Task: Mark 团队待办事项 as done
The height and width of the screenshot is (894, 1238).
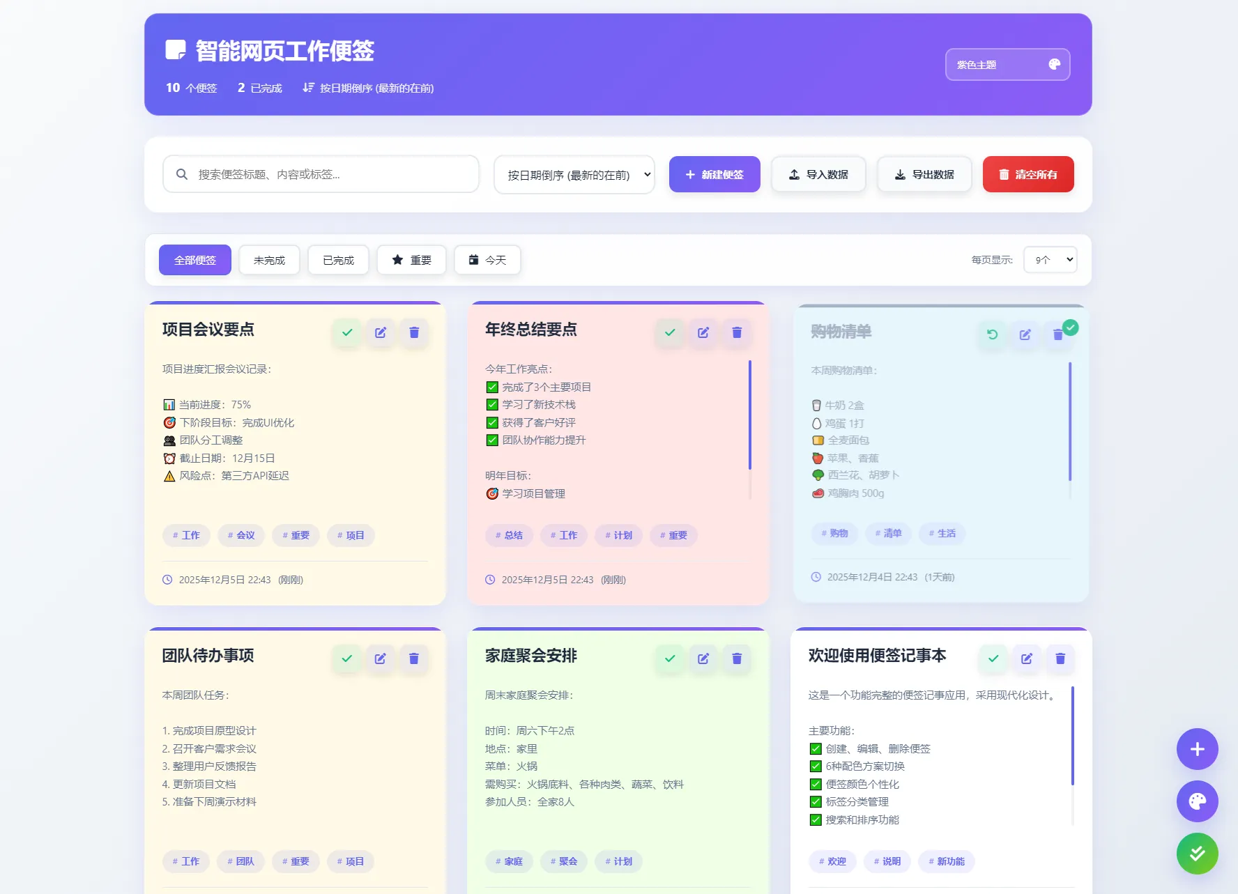Action: point(346,658)
